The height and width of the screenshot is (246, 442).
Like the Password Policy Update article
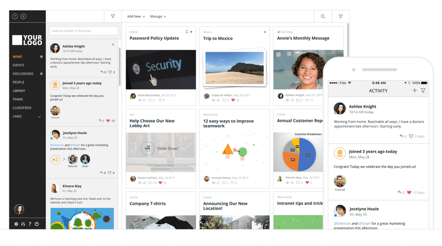click(160, 100)
